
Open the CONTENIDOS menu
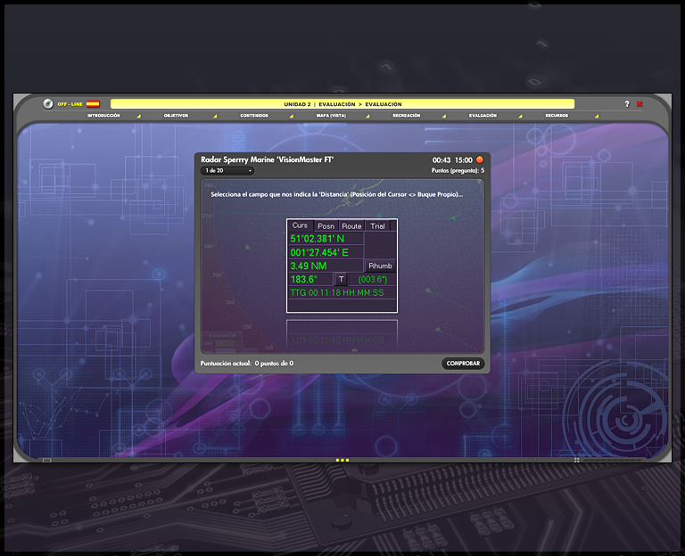click(254, 116)
